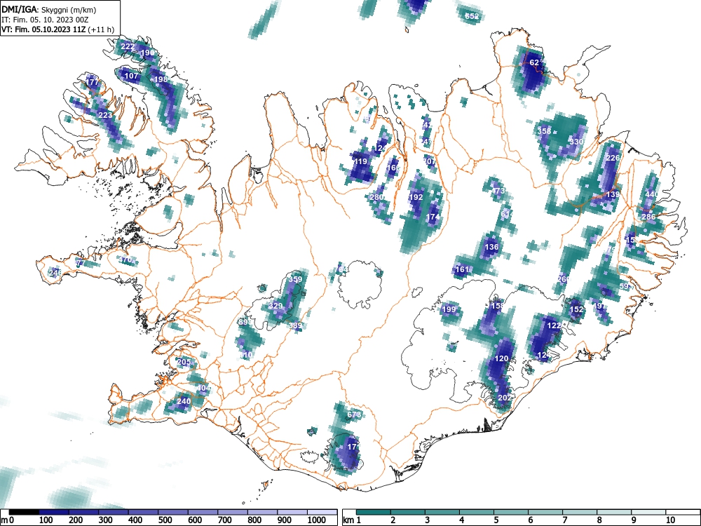
Task: Click the '1000' label on the meter scale
Action: [x=317, y=520]
